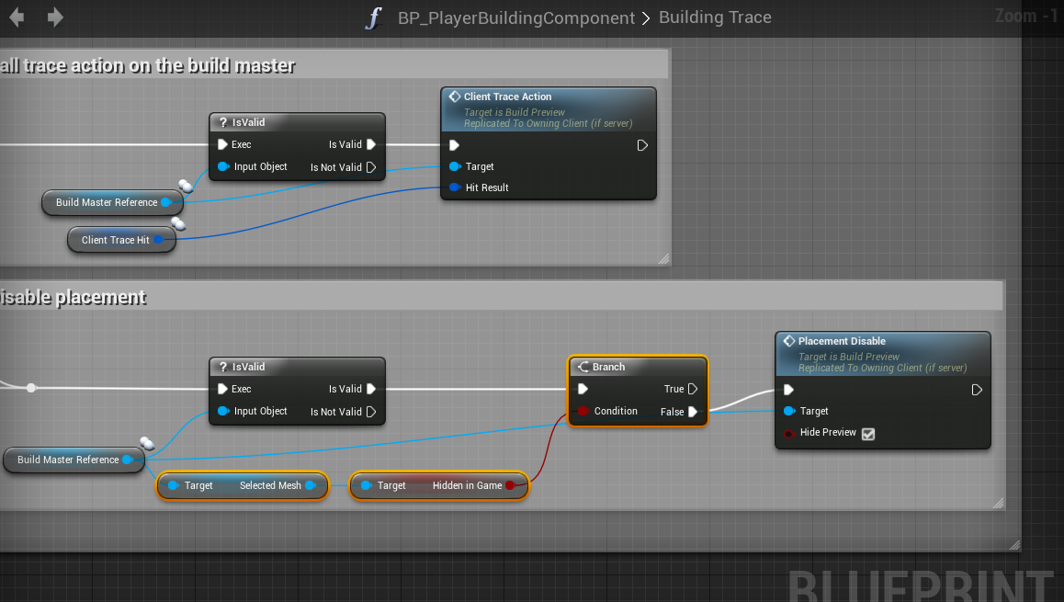The image size is (1064, 602).
Task: Click the Target pin on Client Trace Action
Action: [455, 166]
